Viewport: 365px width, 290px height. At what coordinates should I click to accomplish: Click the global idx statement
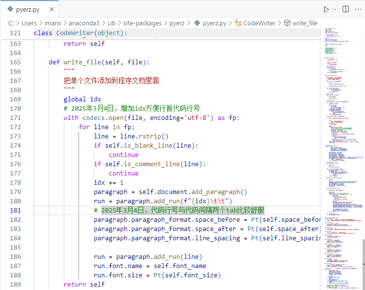tap(82, 99)
